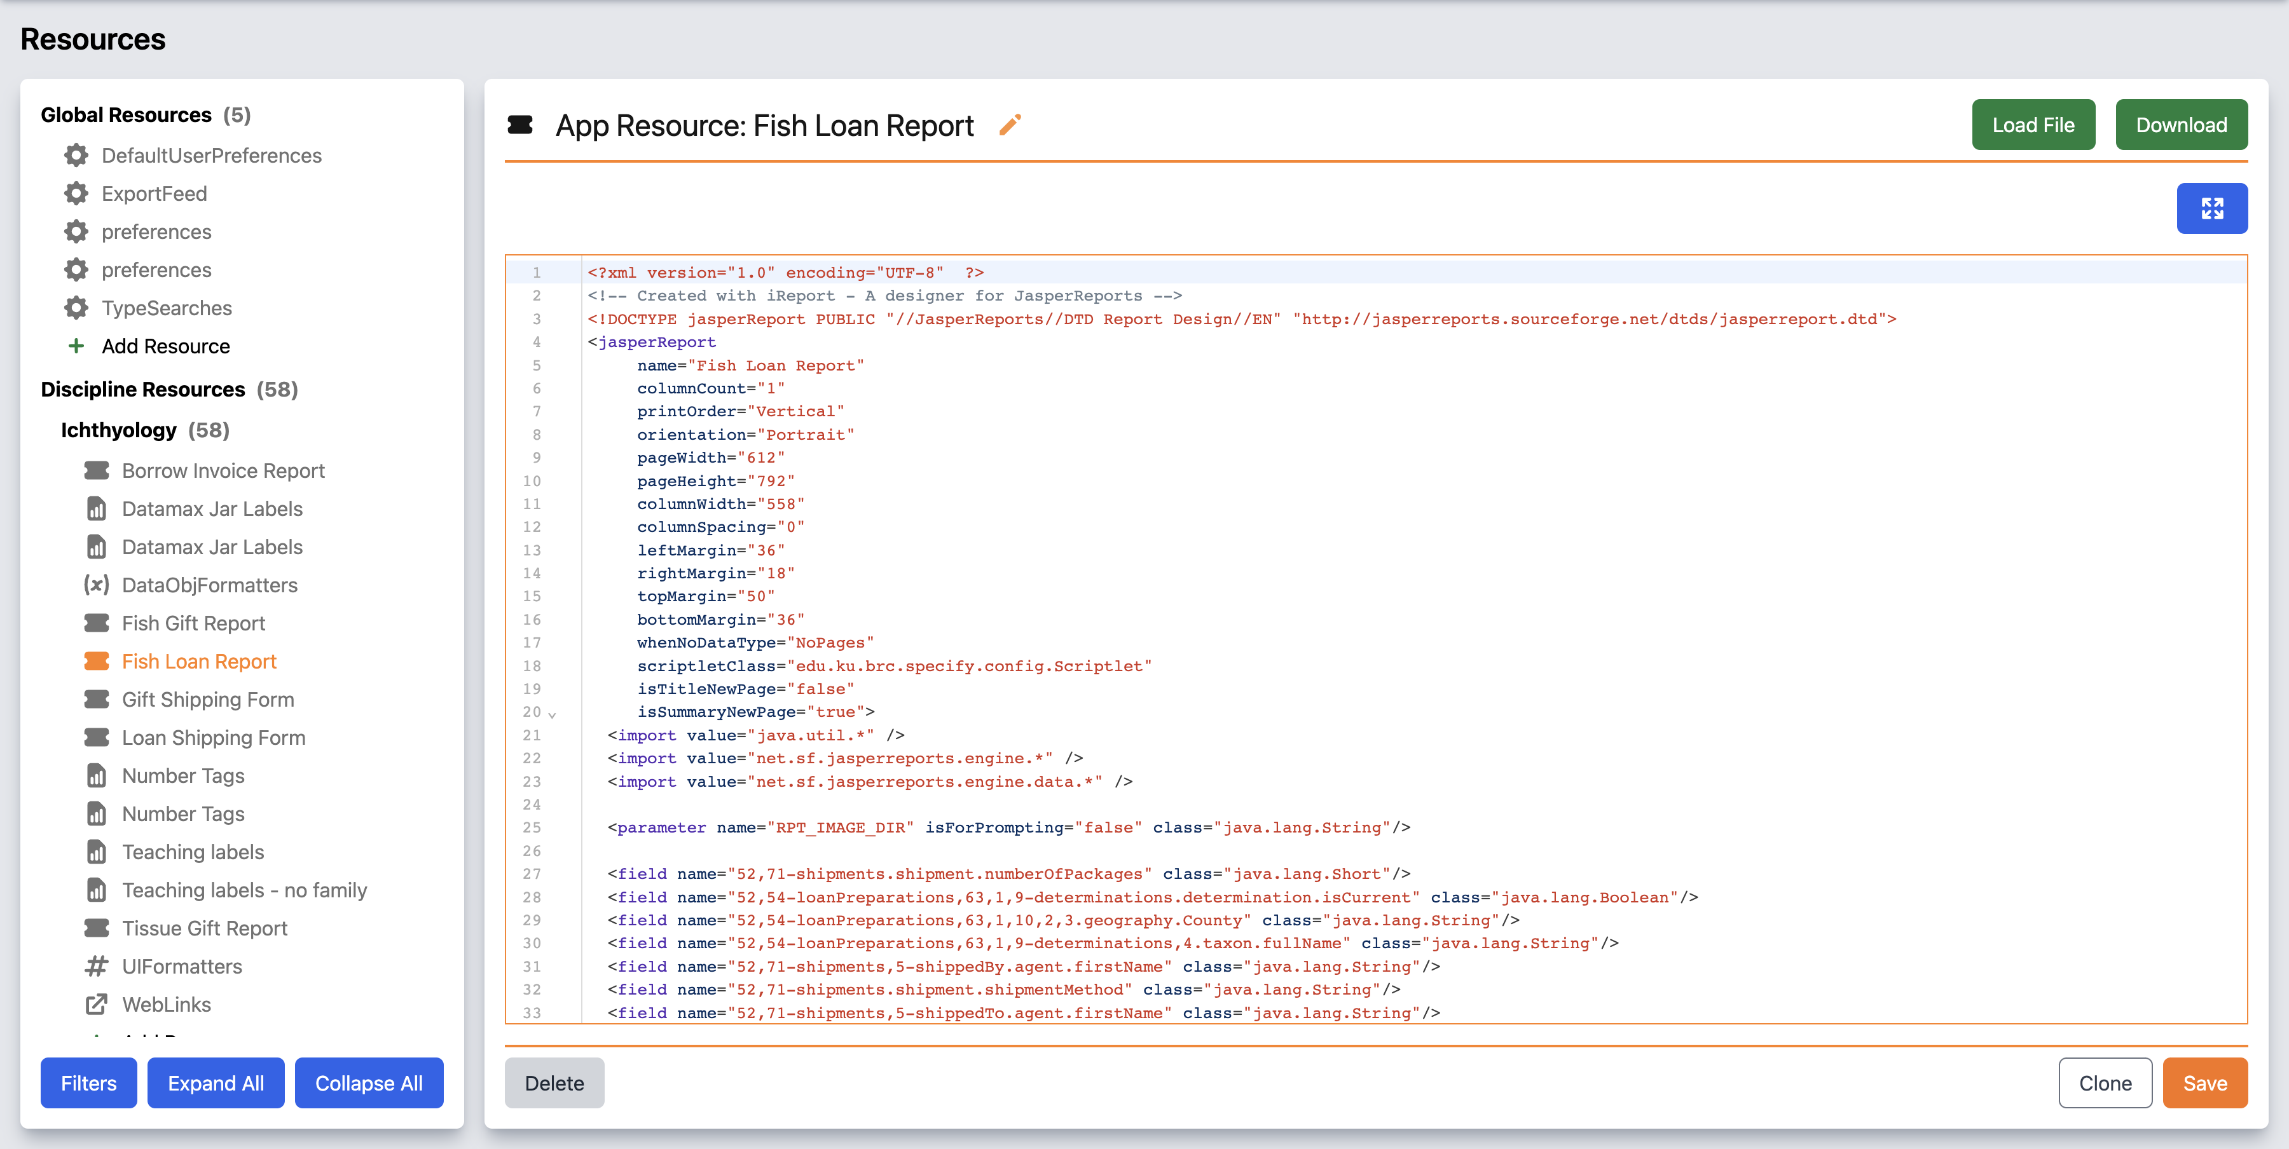The image size is (2289, 1149).
Task: Select the ExportFeed global resource
Action: 154,194
